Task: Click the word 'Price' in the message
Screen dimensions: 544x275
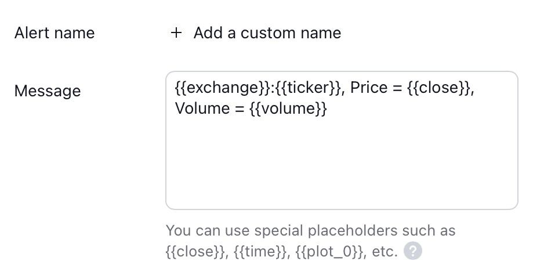Action: click(368, 88)
